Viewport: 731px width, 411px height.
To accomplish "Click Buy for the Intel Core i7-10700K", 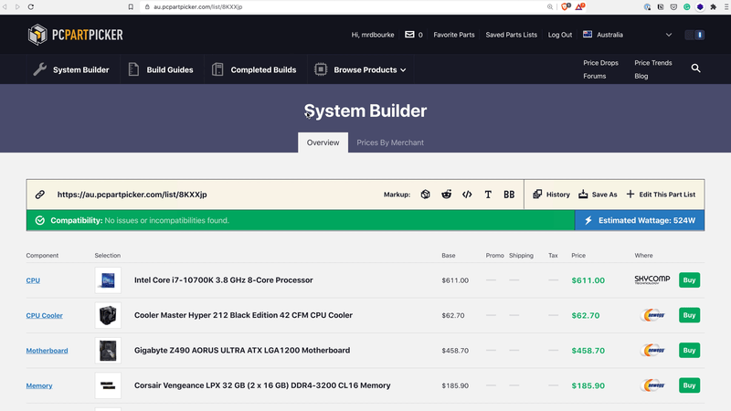I will tap(689, 280).
